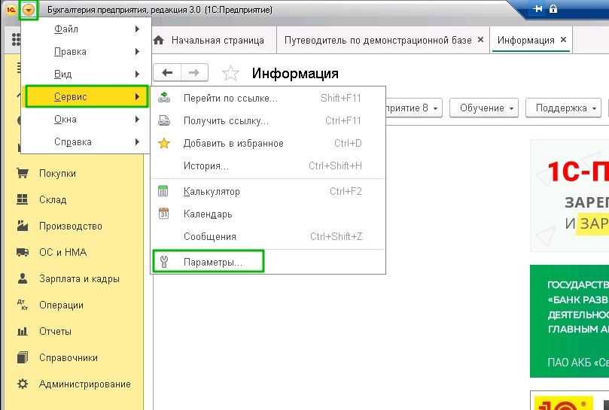609x410 pixels.
Task: Click the shopping cart icon for Покупки
Action: (23, 173)
